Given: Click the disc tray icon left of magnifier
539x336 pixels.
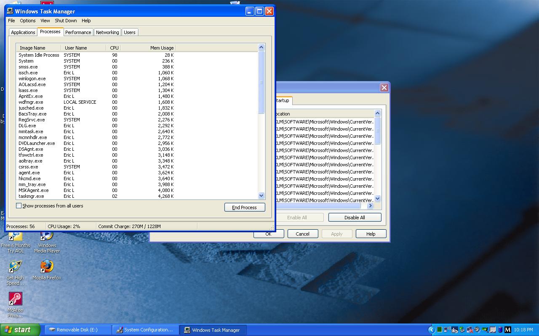Looking at the screenshot, I should (477, 330).
